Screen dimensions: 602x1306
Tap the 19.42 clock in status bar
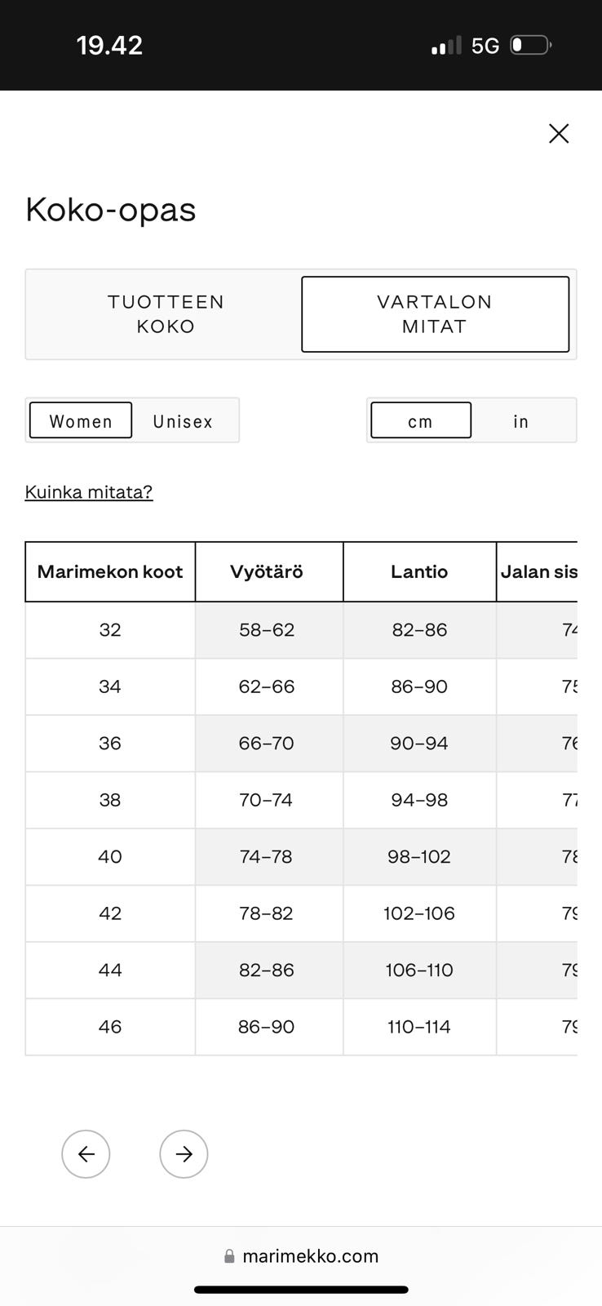click(109, 45)
